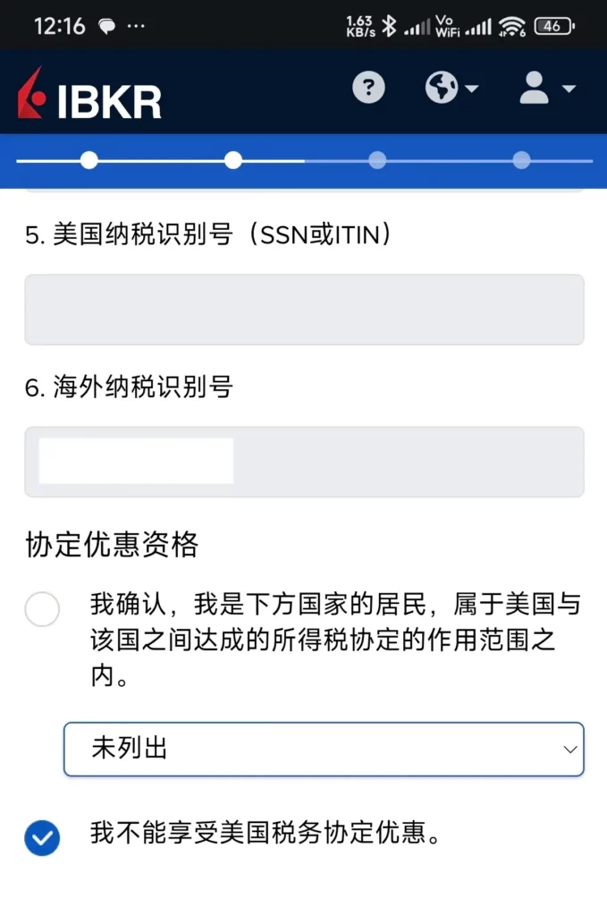Tap the IBKR logo
Image resolution: width=607 pixels, height=916 pixels.
click(x=89, y=93)
